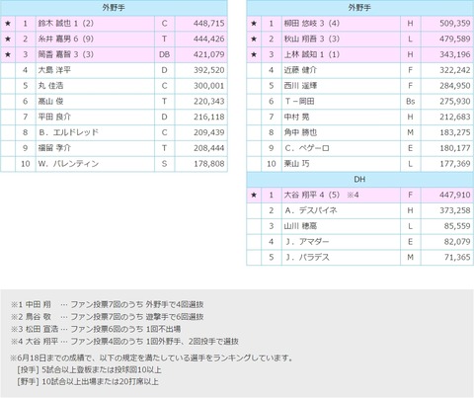474x398 pixels.
Task: Click footnote ※4 about 大谷 翔平
Action: 124,342
